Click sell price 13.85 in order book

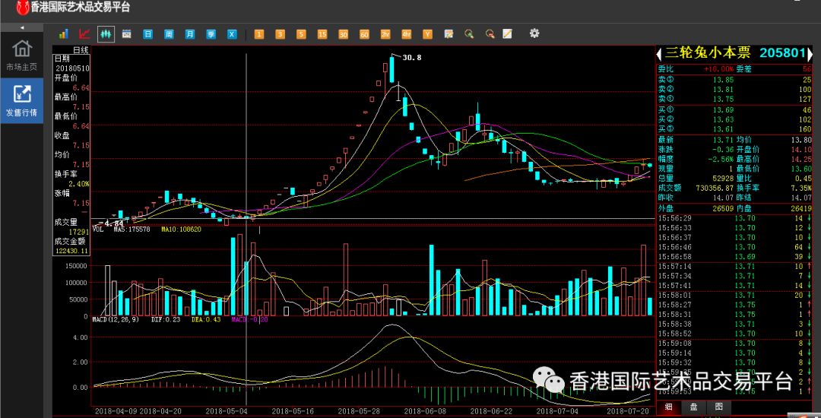723,80
